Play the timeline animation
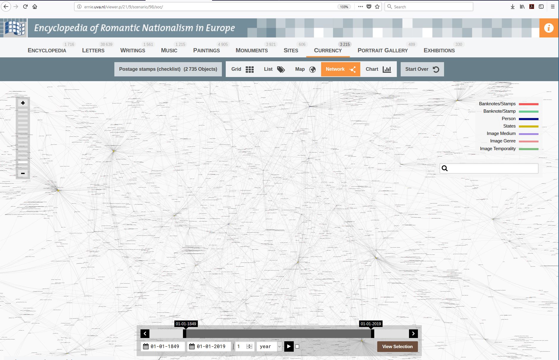This screenshot has width=559, height=360. pos(289,346)
